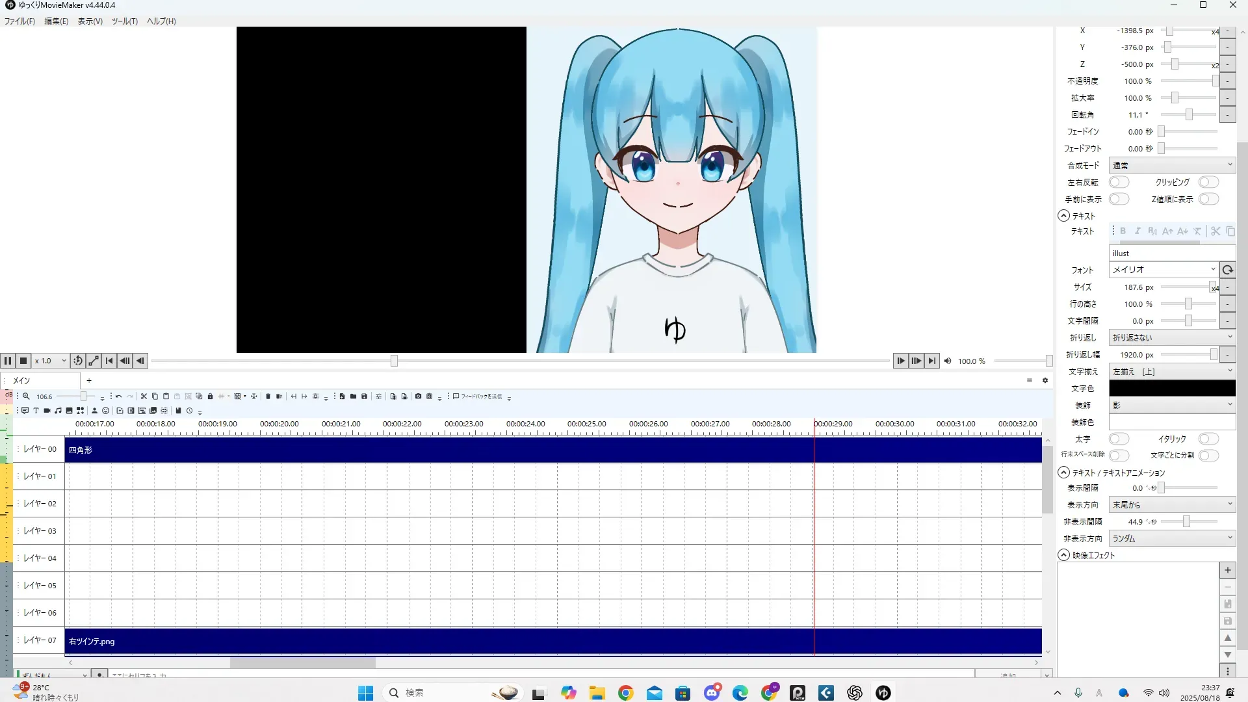
Task: Click the trash delete icon in the timeline toolbar
Action: point(268,396)
